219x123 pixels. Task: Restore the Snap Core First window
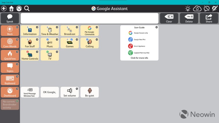pyautogui.click(x=209, y=2)
